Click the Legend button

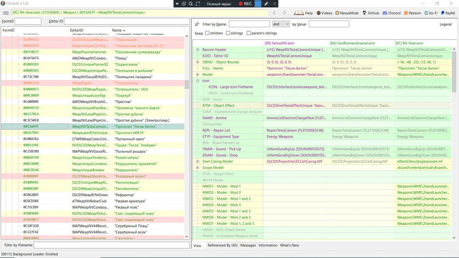446,24
